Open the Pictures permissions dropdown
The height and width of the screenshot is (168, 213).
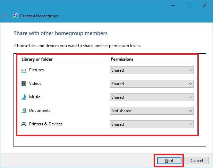coord(152,70)
